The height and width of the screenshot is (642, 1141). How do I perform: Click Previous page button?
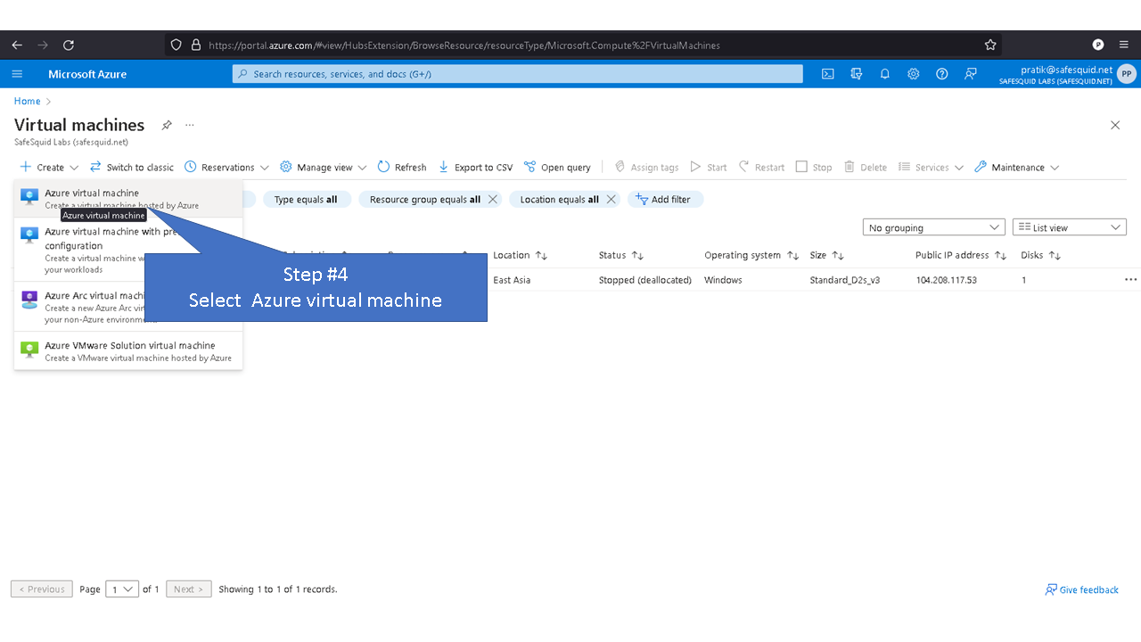click(x=41, y=589)
